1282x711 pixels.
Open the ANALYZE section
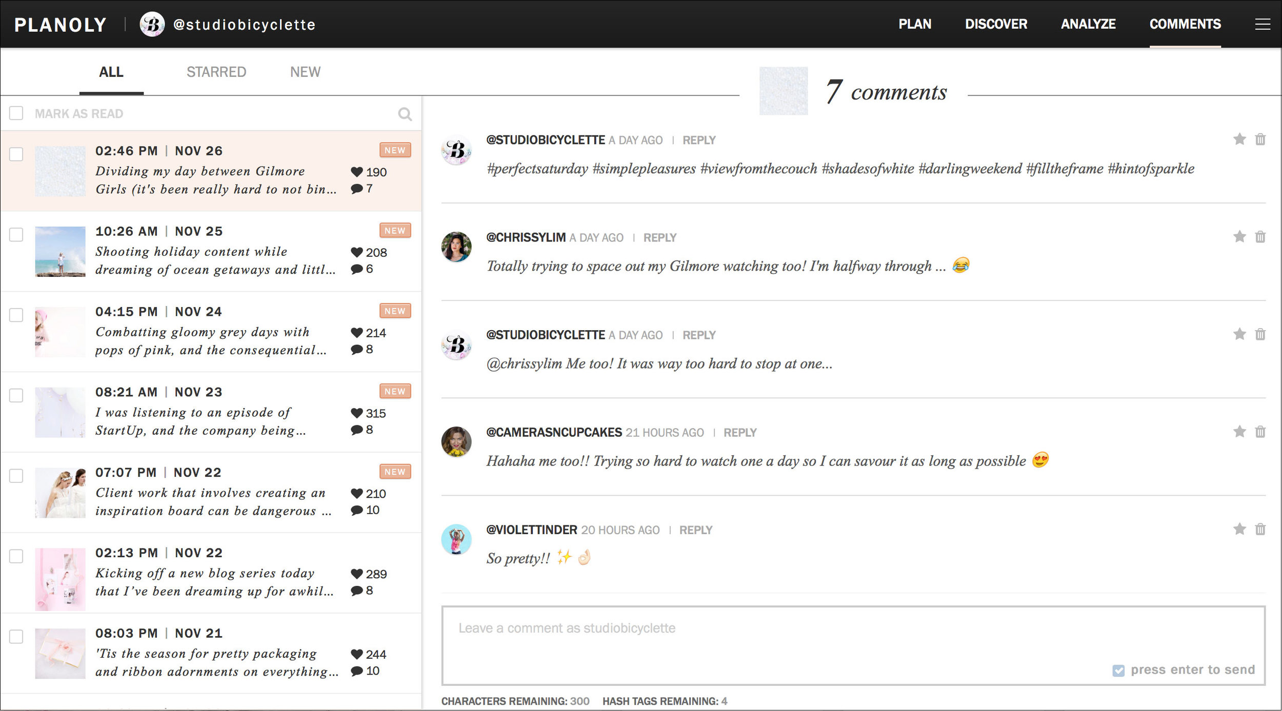point(1088,24)
